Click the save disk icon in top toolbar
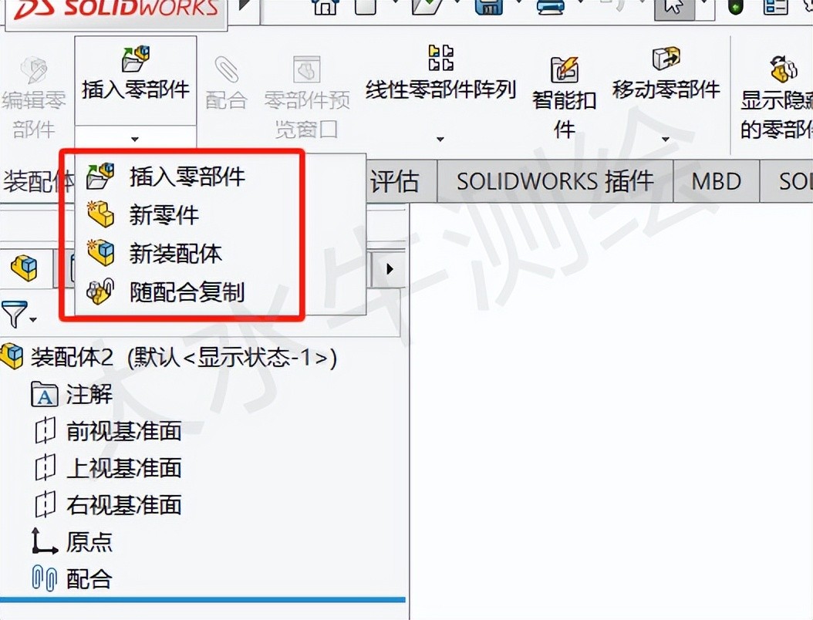The height and width of the screenshot is (620, 813). click(488, 7)
